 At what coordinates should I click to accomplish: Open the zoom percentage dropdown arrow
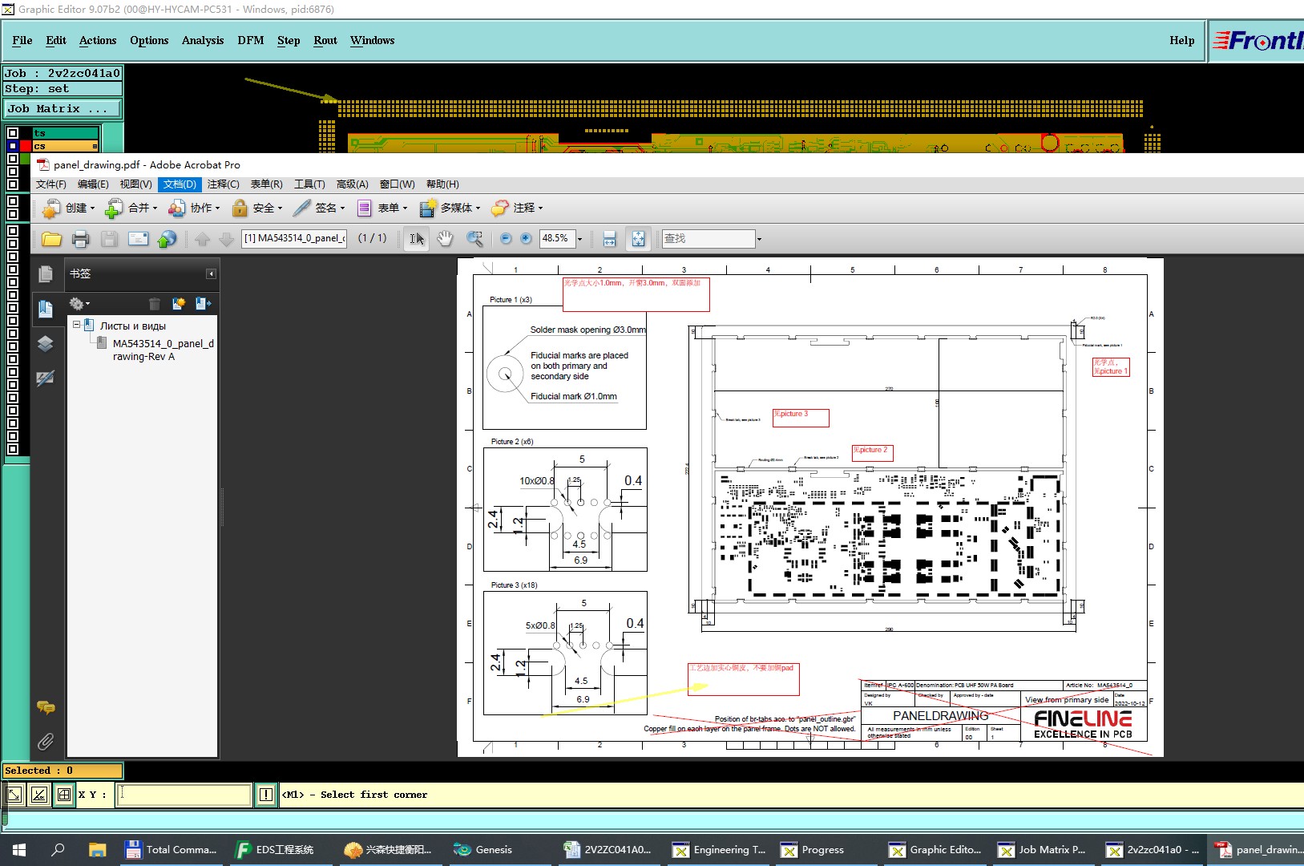[x=579, y=239]
